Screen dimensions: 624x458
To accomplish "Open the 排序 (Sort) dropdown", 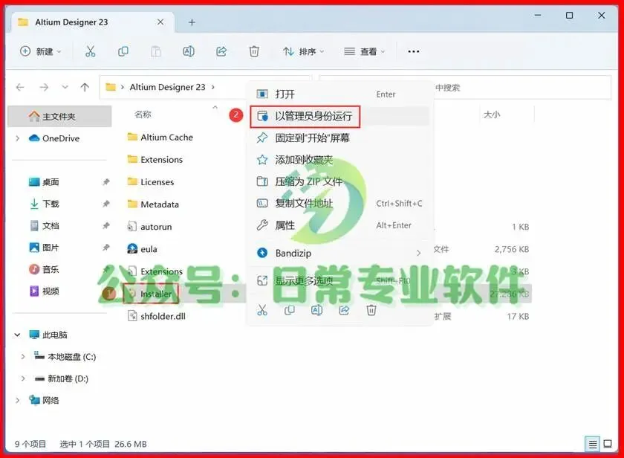I will click(x=304, y=51).
